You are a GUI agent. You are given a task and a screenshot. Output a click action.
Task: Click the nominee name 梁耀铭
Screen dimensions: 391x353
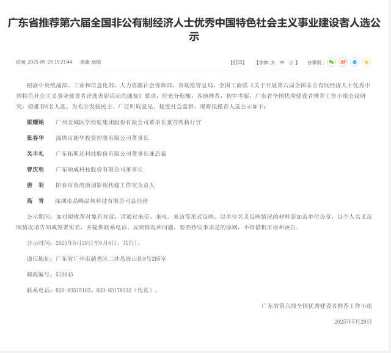[x=35, y=122]
